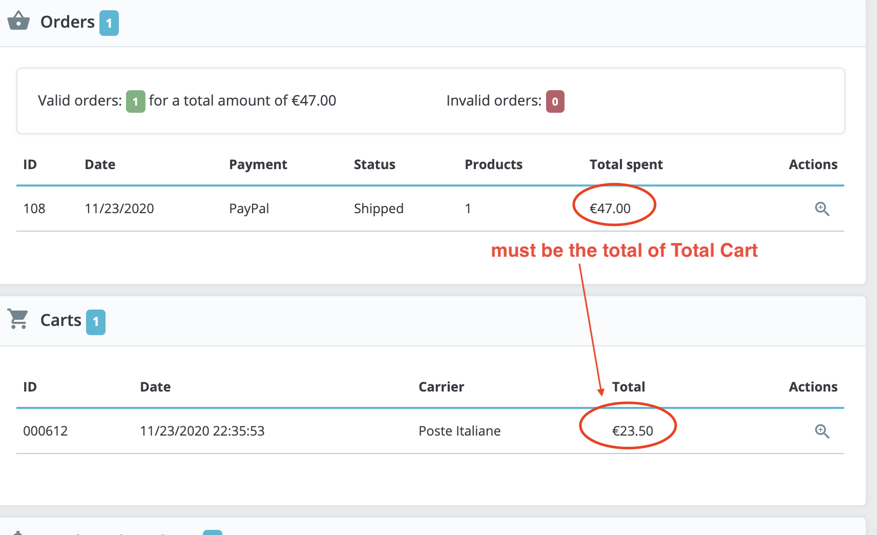Open details of order 108 via magnifier icon

pos(822,209)
